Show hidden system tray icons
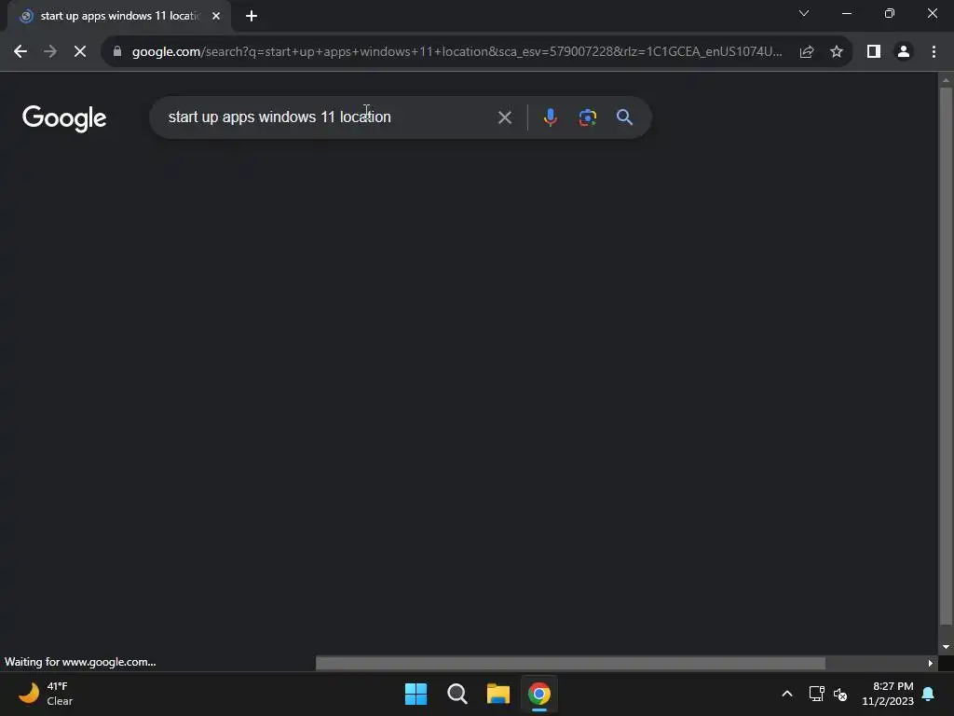This screenshot has height=716, width=954. [x=786, y=694]
